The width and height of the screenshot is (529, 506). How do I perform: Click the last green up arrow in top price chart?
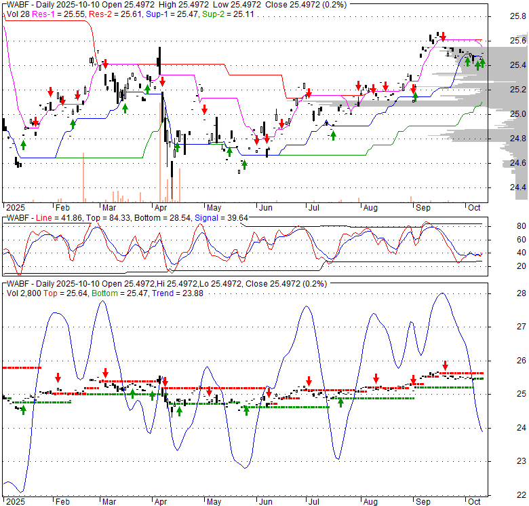(482, 63)
